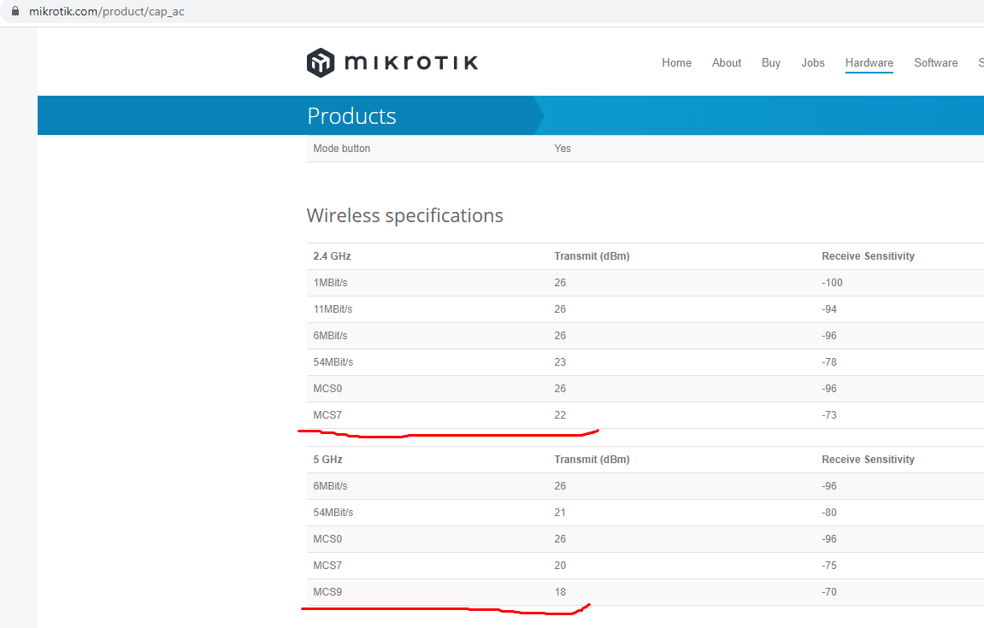Open the Buy page from the navigation
Image resolution: width=984 pixels, height=628 pixels.
(770, 62)
